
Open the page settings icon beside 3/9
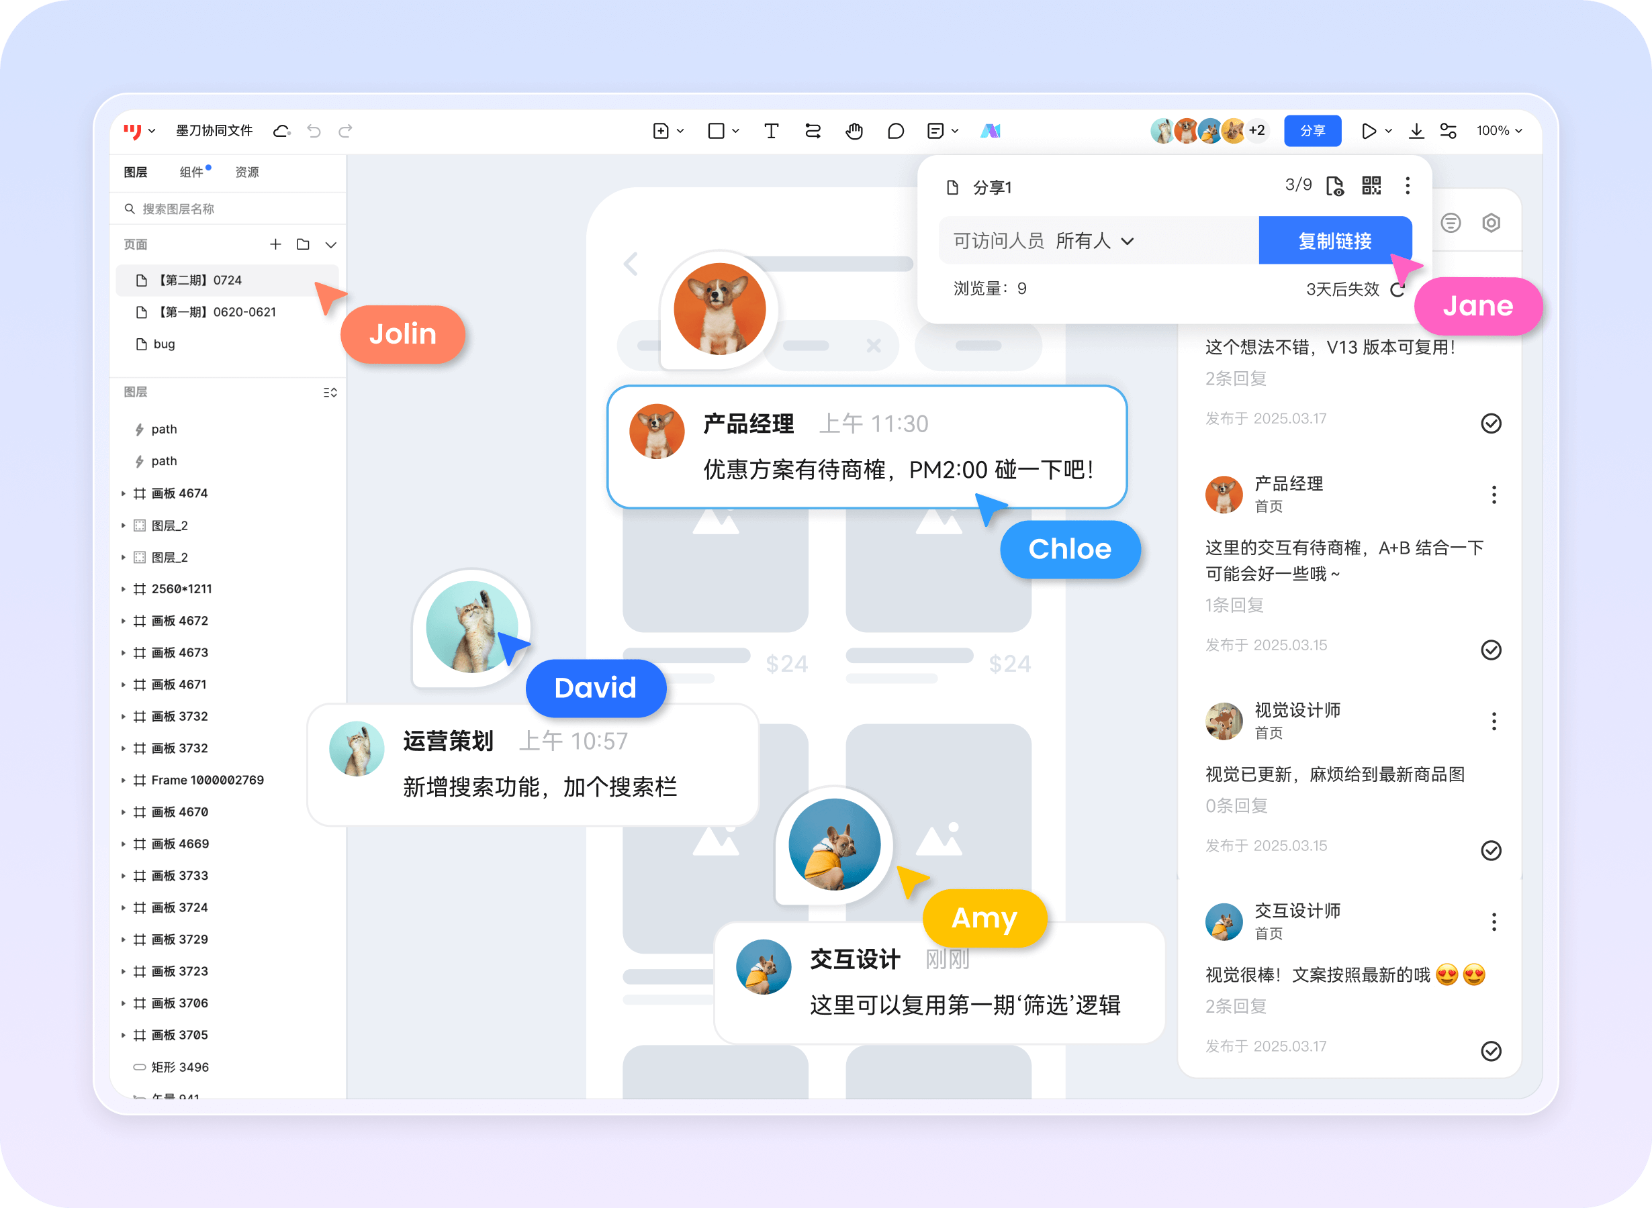pos(1335,186)
